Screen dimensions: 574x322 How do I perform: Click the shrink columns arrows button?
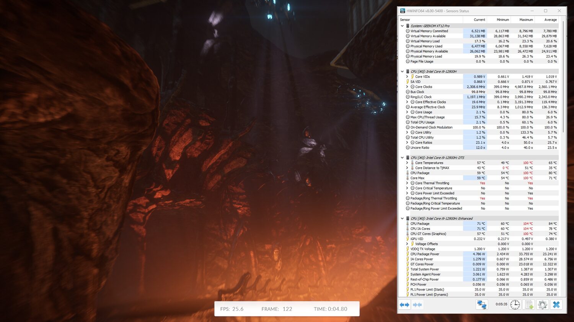[x=417, y=305]
